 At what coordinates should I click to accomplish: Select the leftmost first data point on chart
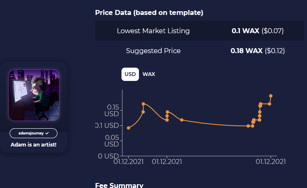tap(129, 128)
